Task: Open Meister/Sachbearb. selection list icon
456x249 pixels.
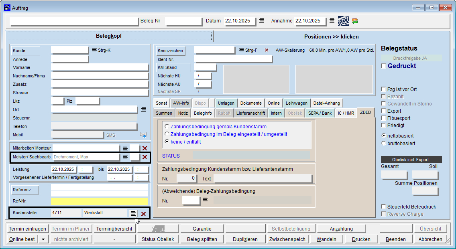Action: [125, 157]
